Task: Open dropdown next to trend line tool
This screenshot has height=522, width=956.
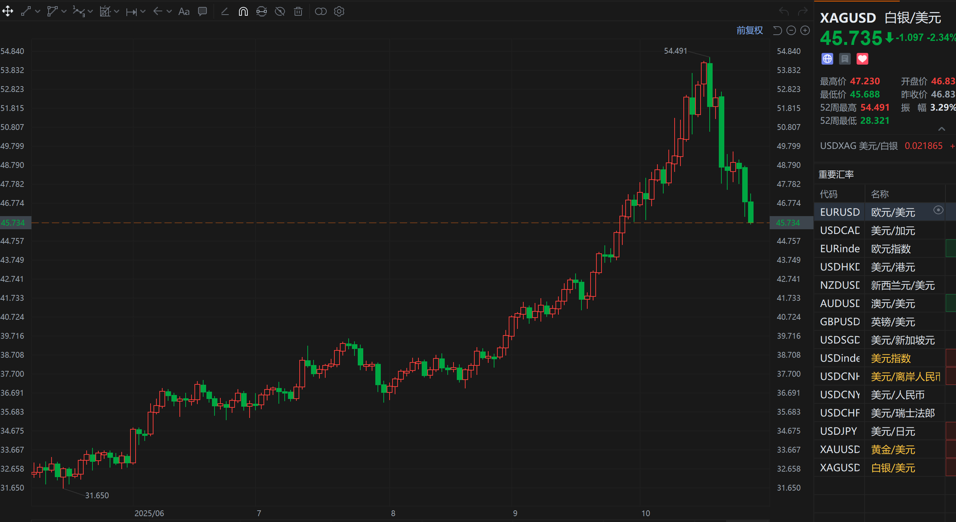Action: [38, 11]
